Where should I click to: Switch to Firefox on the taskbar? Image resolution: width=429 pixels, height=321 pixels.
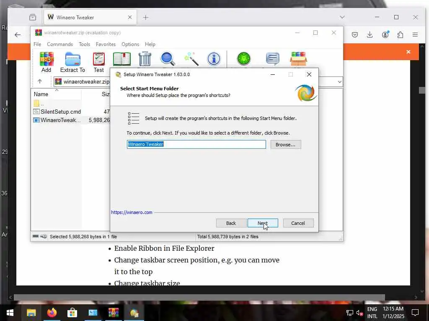click(52, 313)
